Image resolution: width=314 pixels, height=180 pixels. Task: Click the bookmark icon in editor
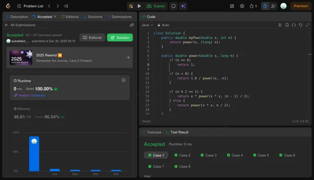287,25
